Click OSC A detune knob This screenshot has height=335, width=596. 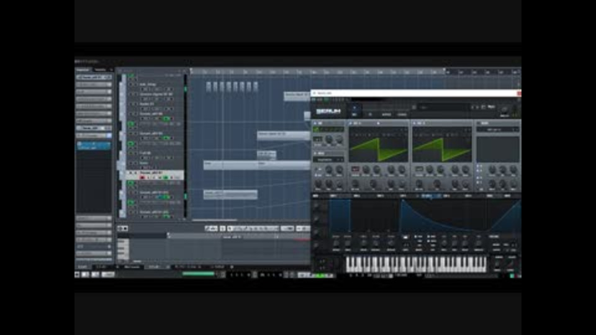coord(366,169)
